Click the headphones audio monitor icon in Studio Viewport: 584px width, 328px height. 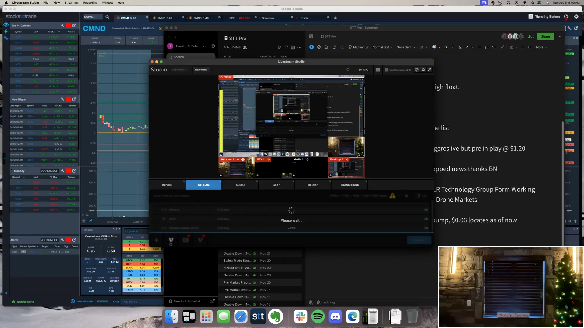coord(348,70)
